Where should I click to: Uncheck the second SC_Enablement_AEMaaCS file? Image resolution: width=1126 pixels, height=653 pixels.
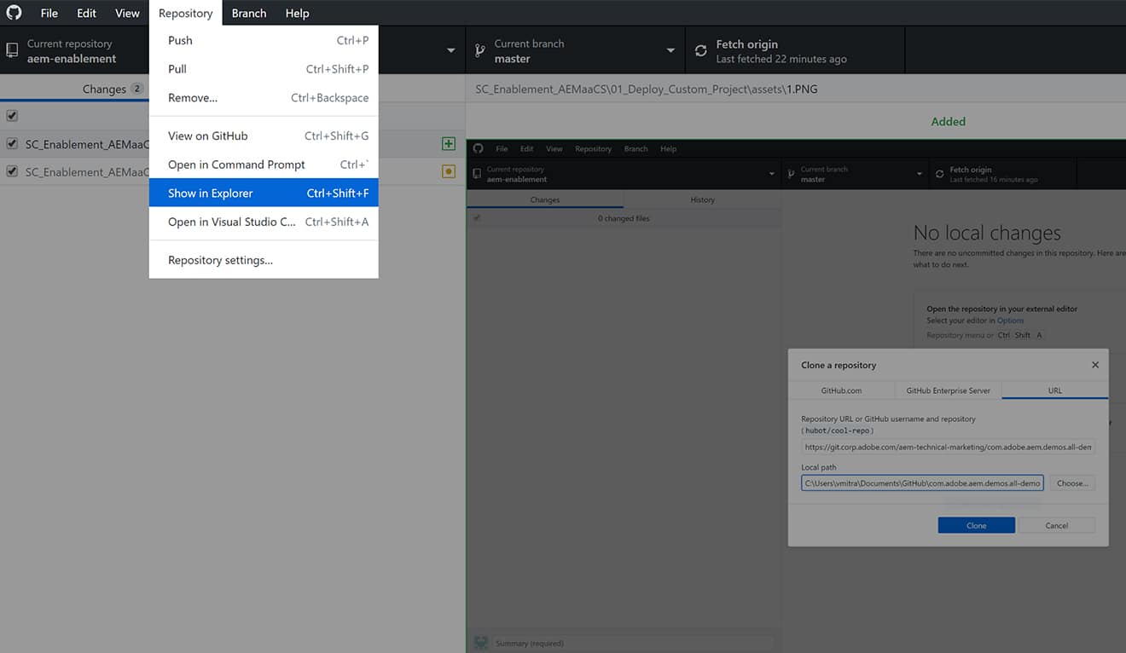coord(12,171)
